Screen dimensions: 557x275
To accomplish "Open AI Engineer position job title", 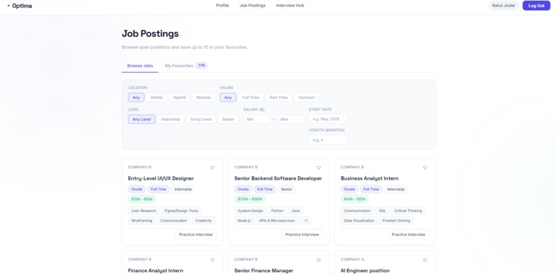I will coord(365,271).
